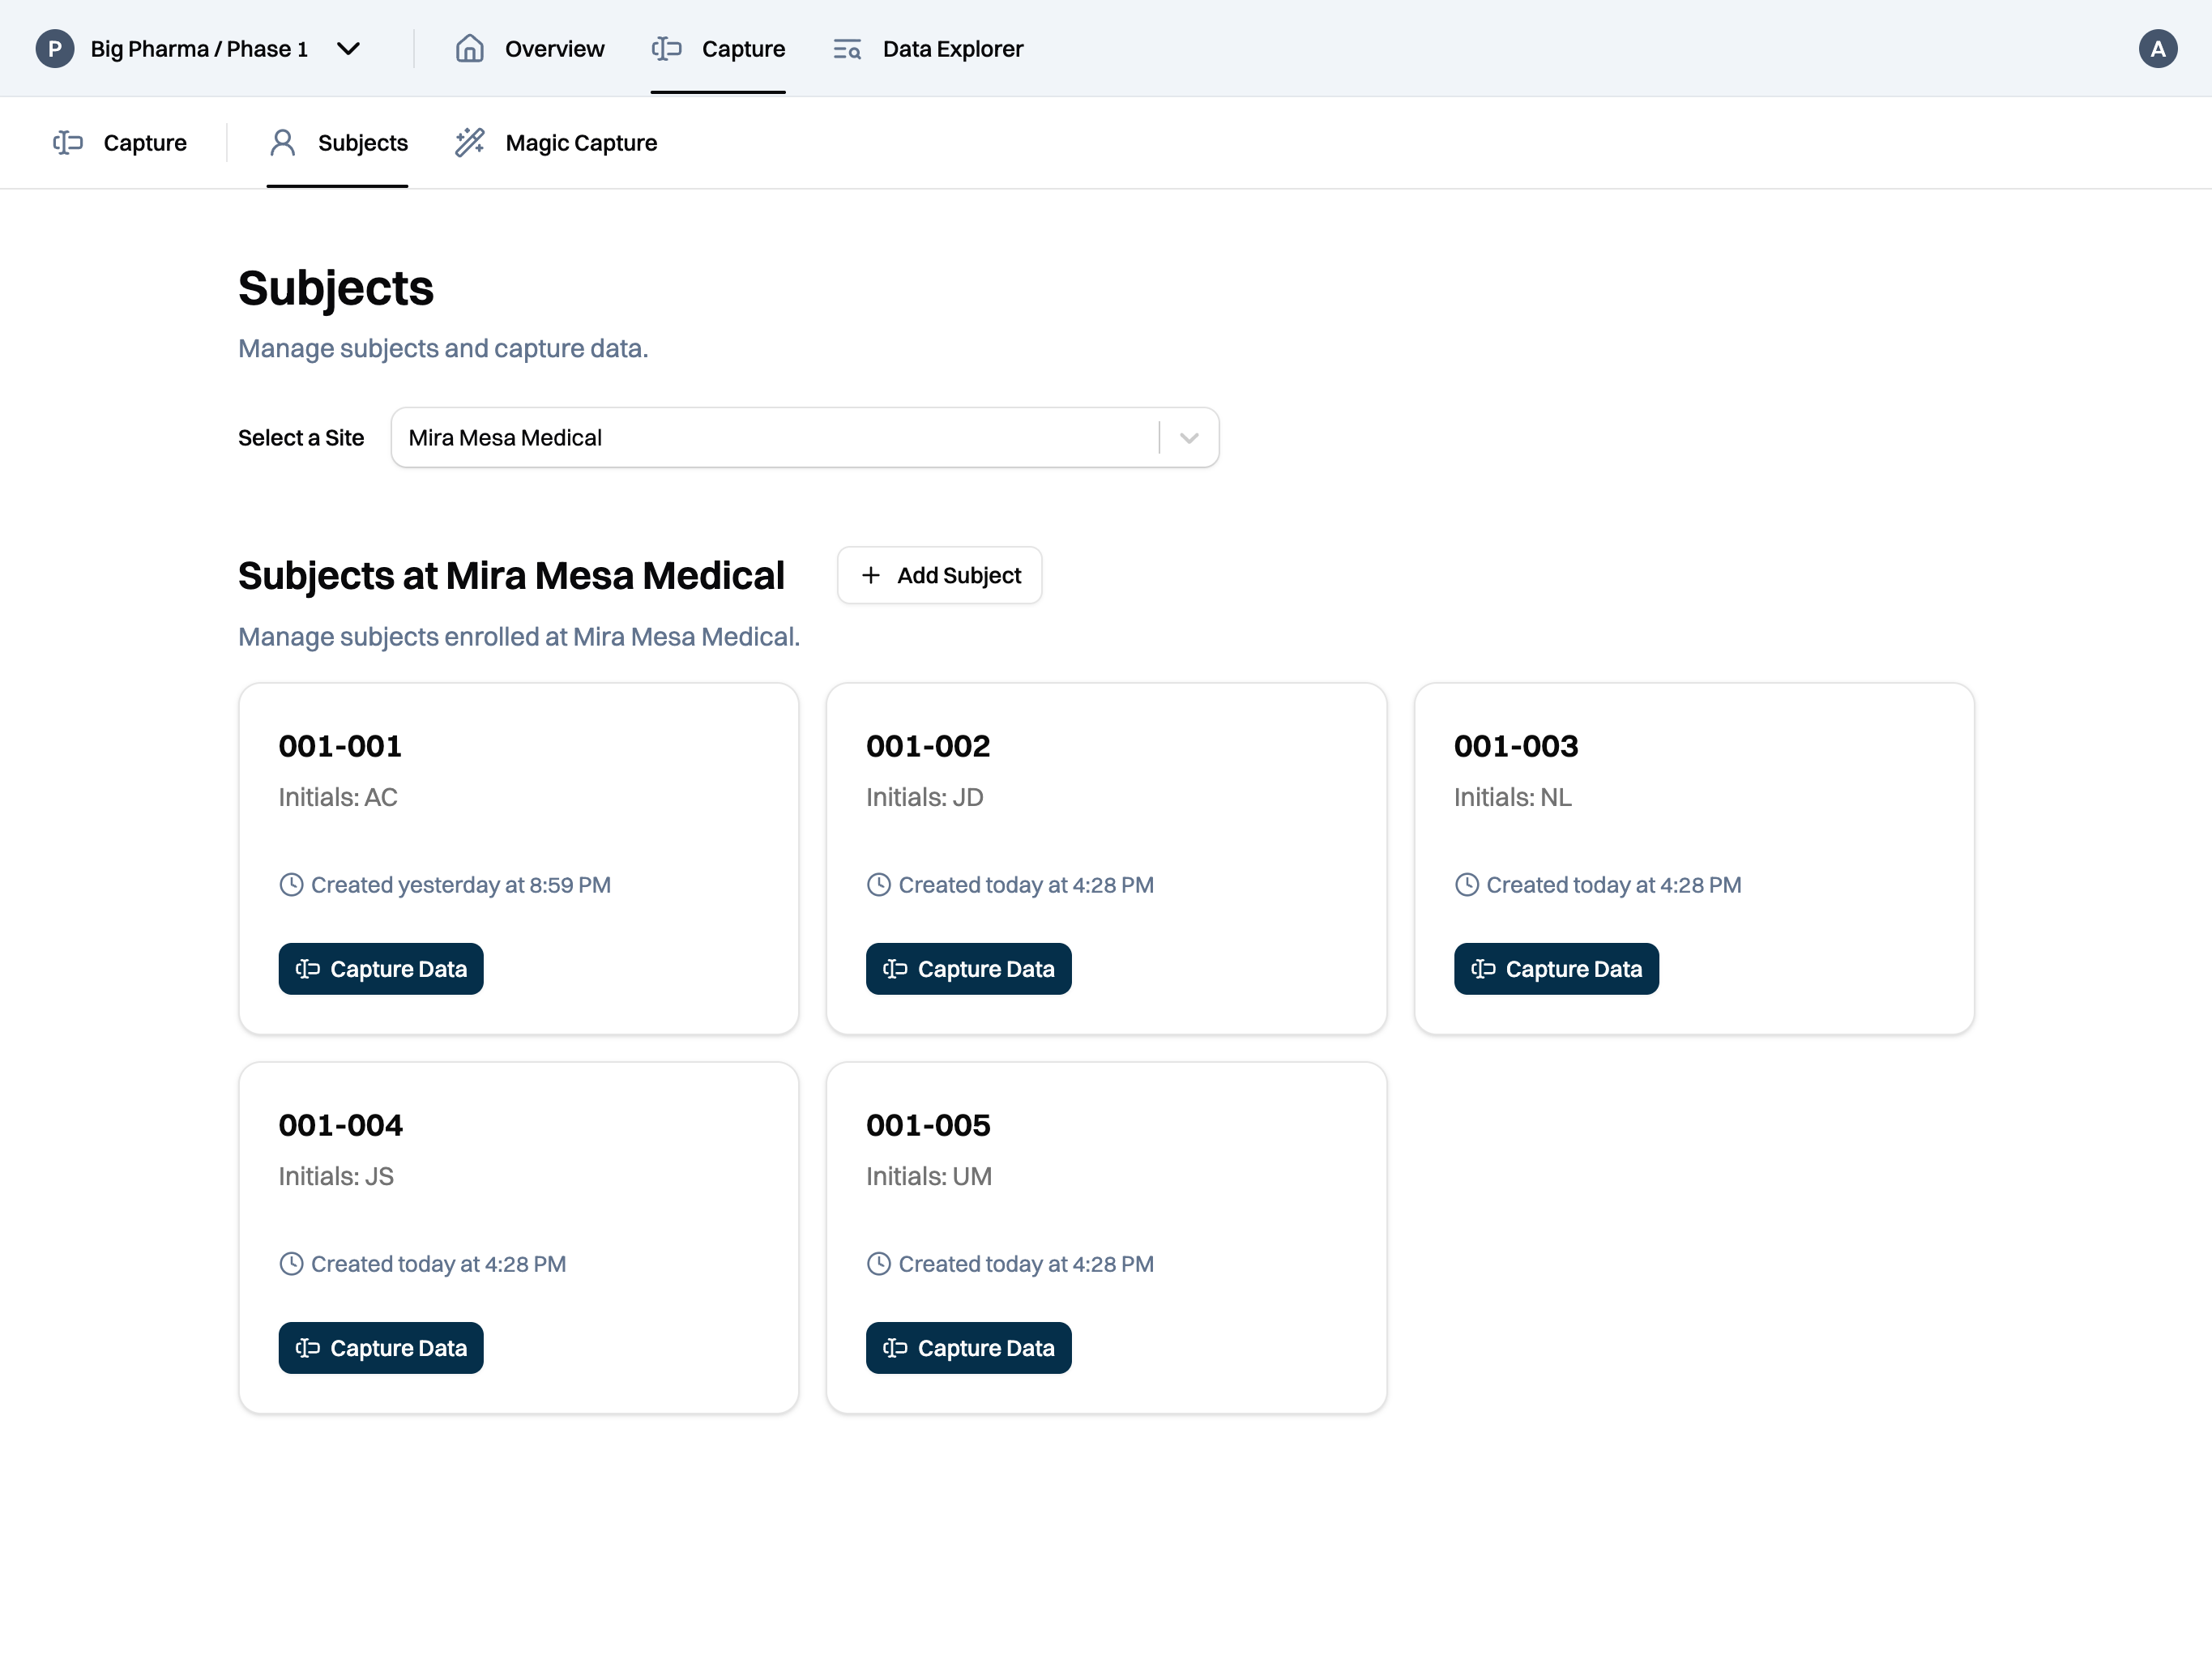This screenshot has height=1659, width=2212.
Task: Expand the Big Pharma / Phase 1 project switcher
Action: click(348, 48)
